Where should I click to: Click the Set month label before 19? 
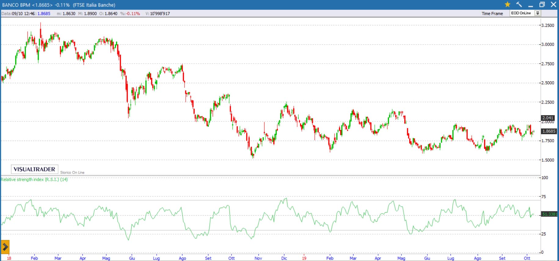click(208, 258)
